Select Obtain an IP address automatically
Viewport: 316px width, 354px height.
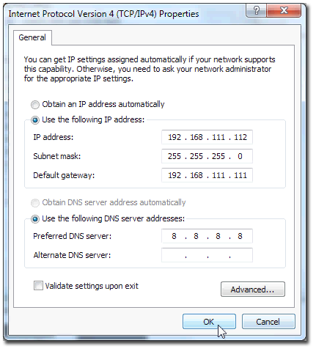[x=35, y=105]
